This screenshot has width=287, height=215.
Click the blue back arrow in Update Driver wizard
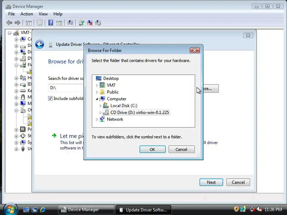coord(39,44)
